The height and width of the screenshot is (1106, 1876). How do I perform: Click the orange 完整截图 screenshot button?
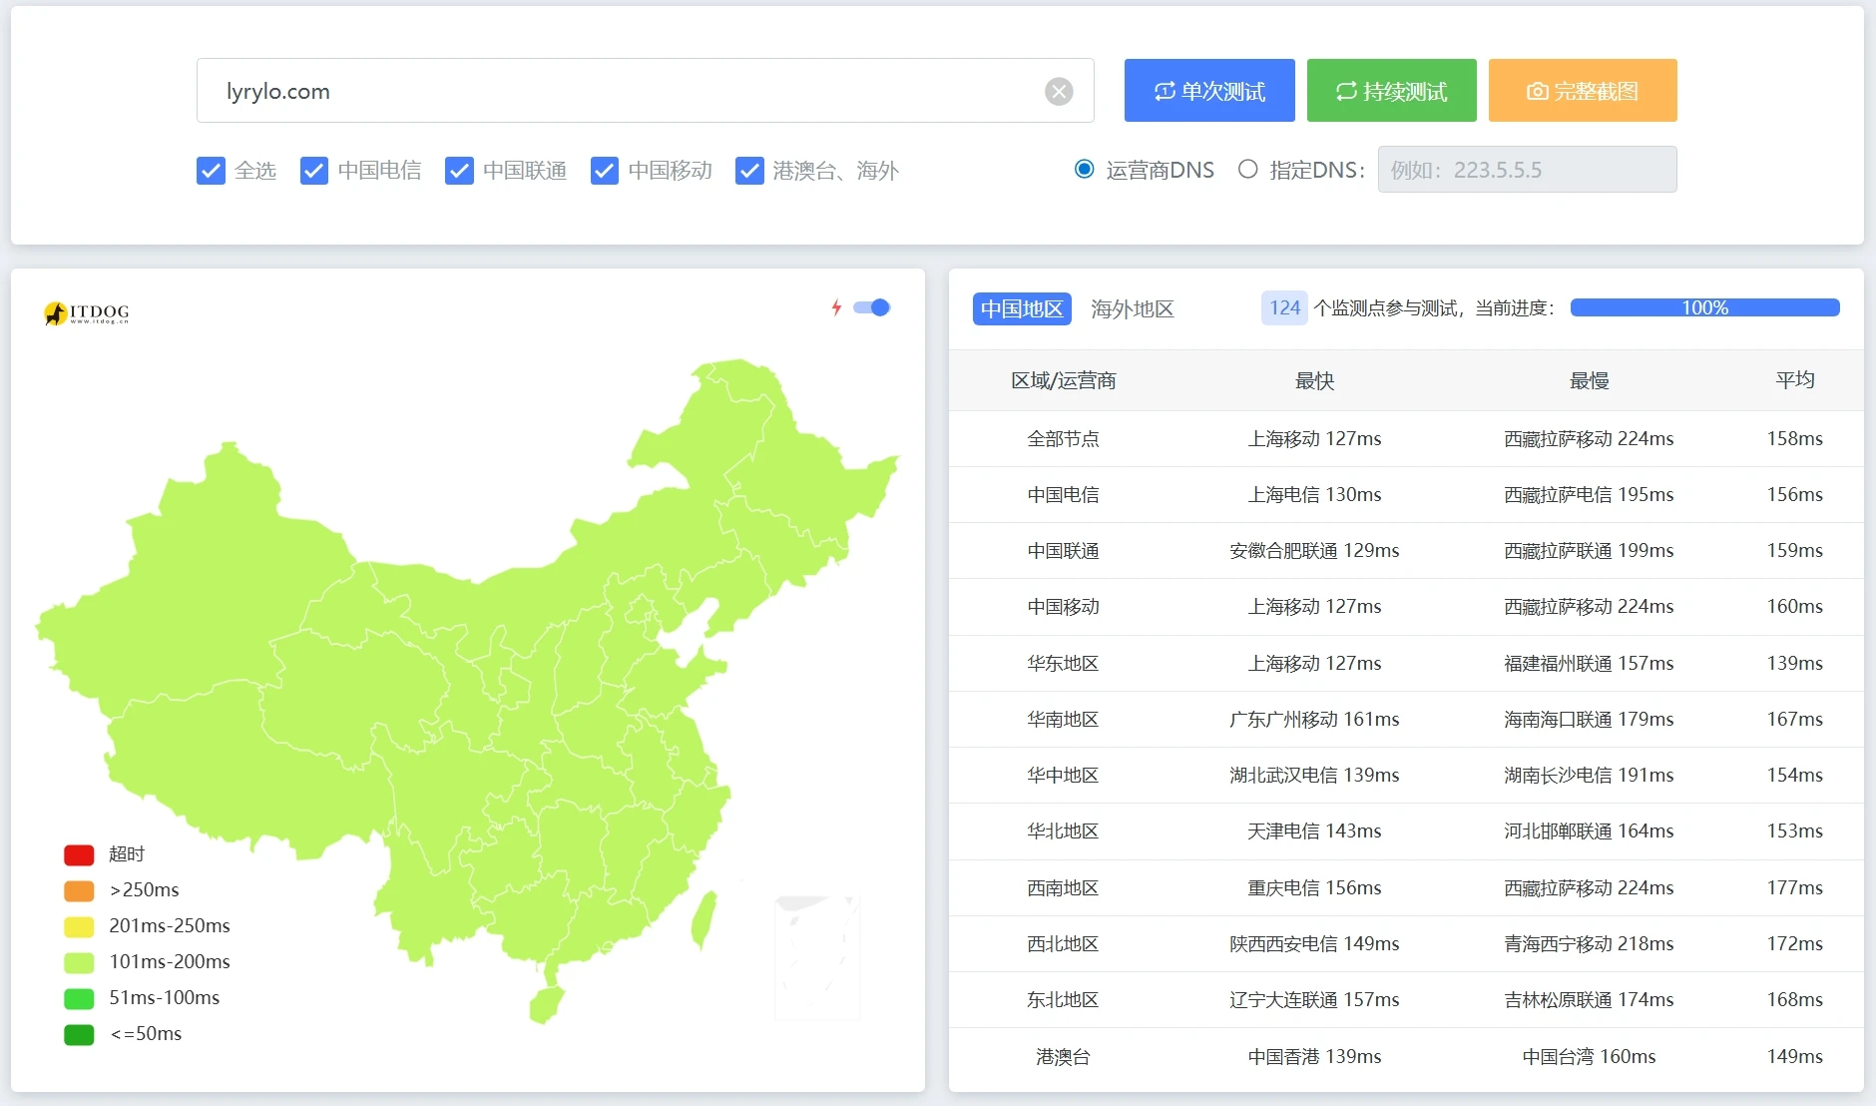point(1582,91)
